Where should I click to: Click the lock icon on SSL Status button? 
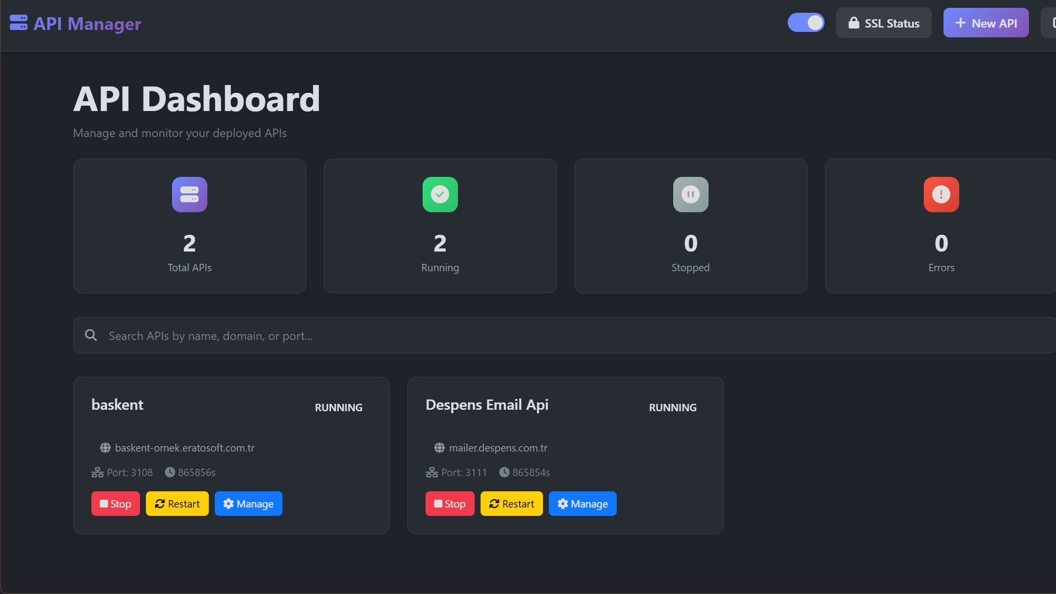pos(854,23)
